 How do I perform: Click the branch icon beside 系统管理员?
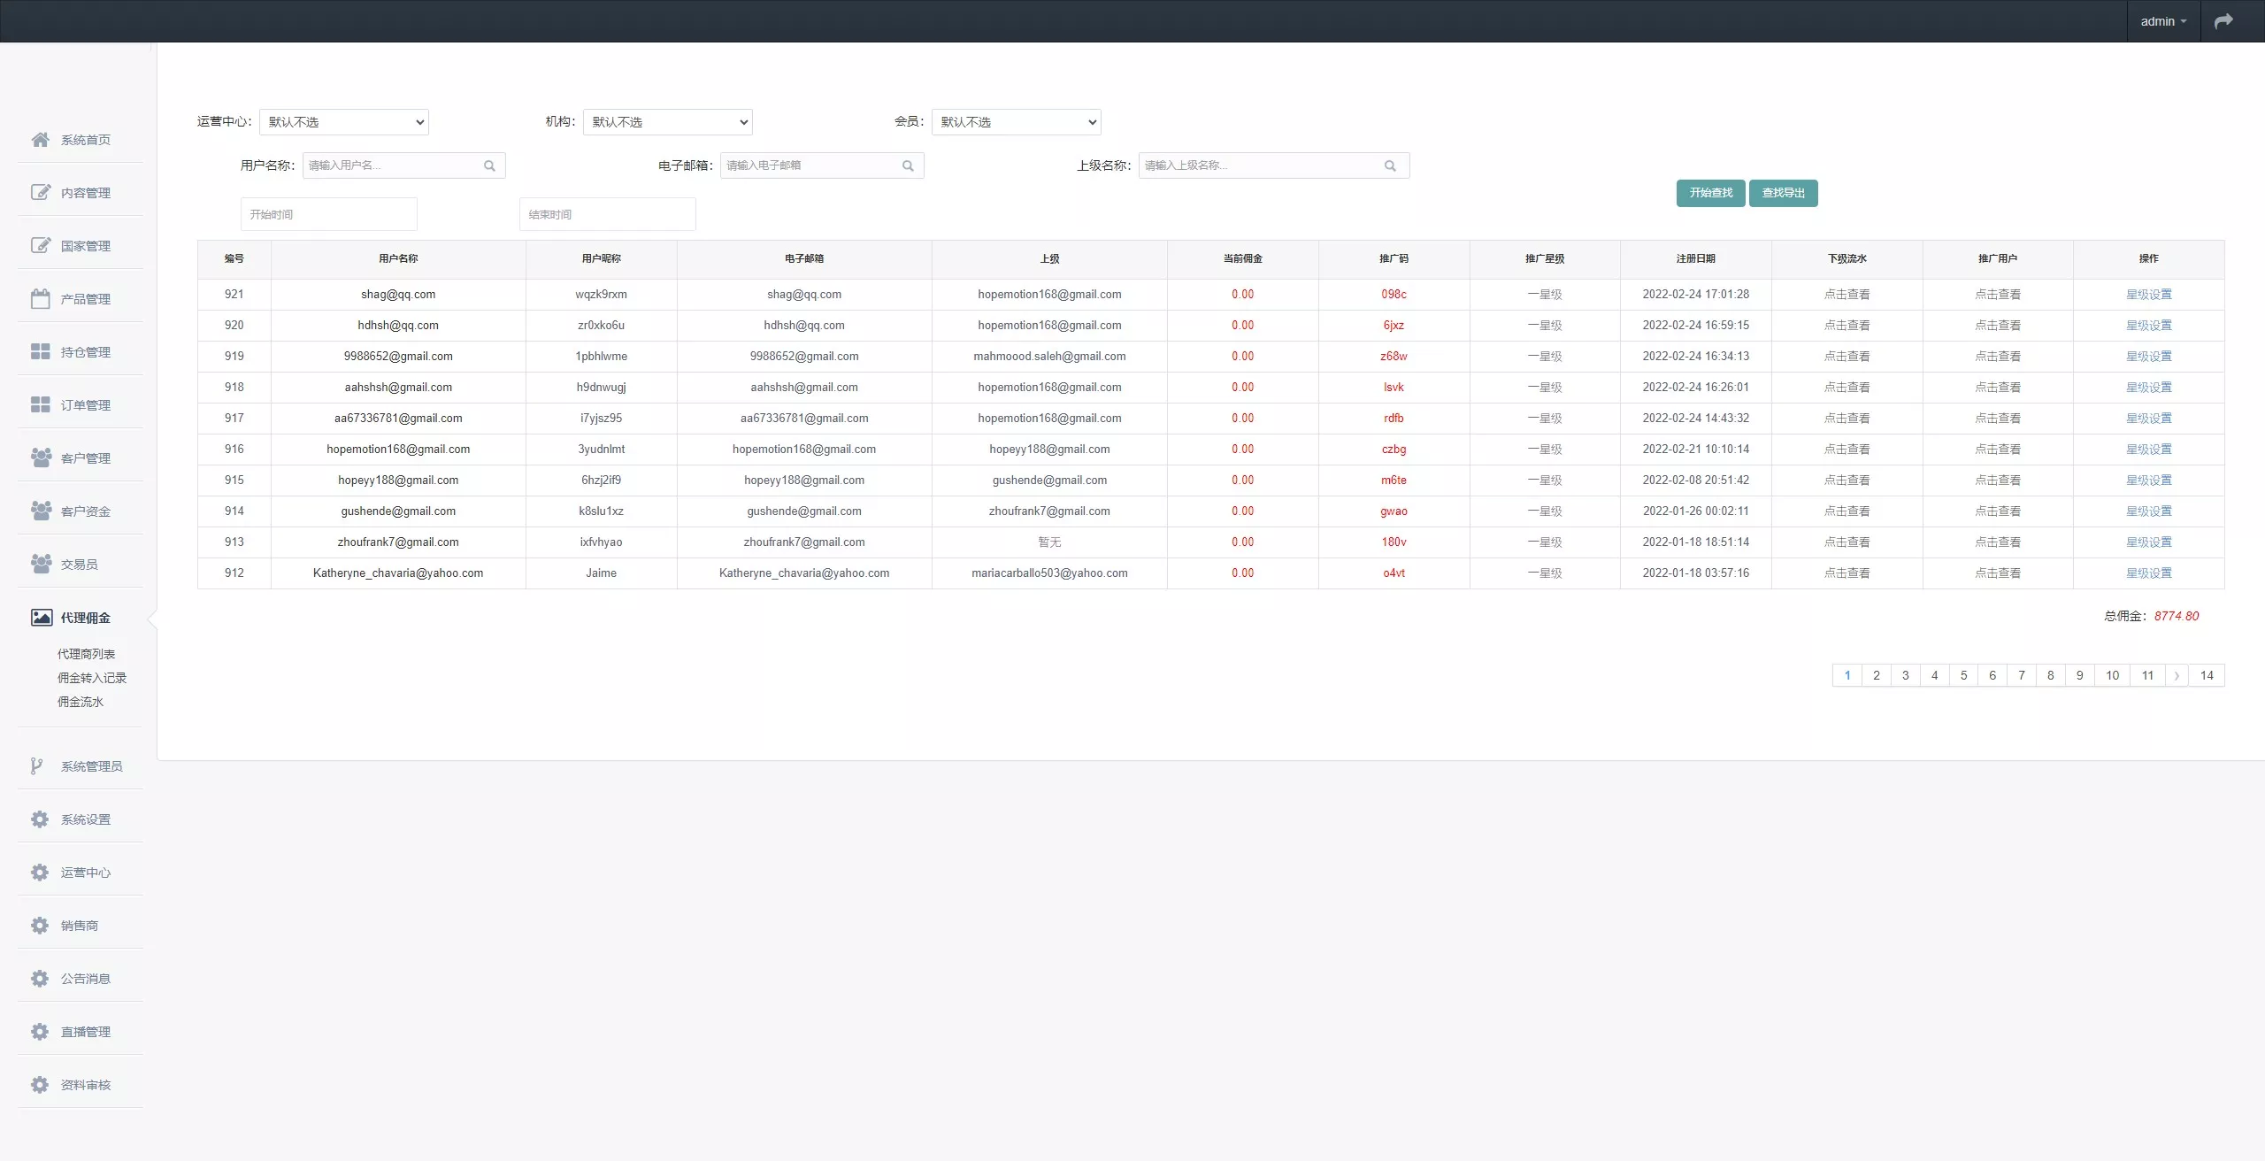pos(36,766)
